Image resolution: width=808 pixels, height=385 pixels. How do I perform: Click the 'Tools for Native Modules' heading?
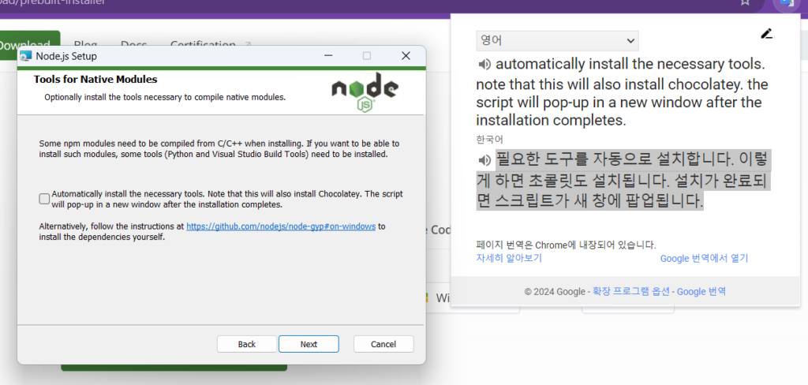(x=95, y=80)
